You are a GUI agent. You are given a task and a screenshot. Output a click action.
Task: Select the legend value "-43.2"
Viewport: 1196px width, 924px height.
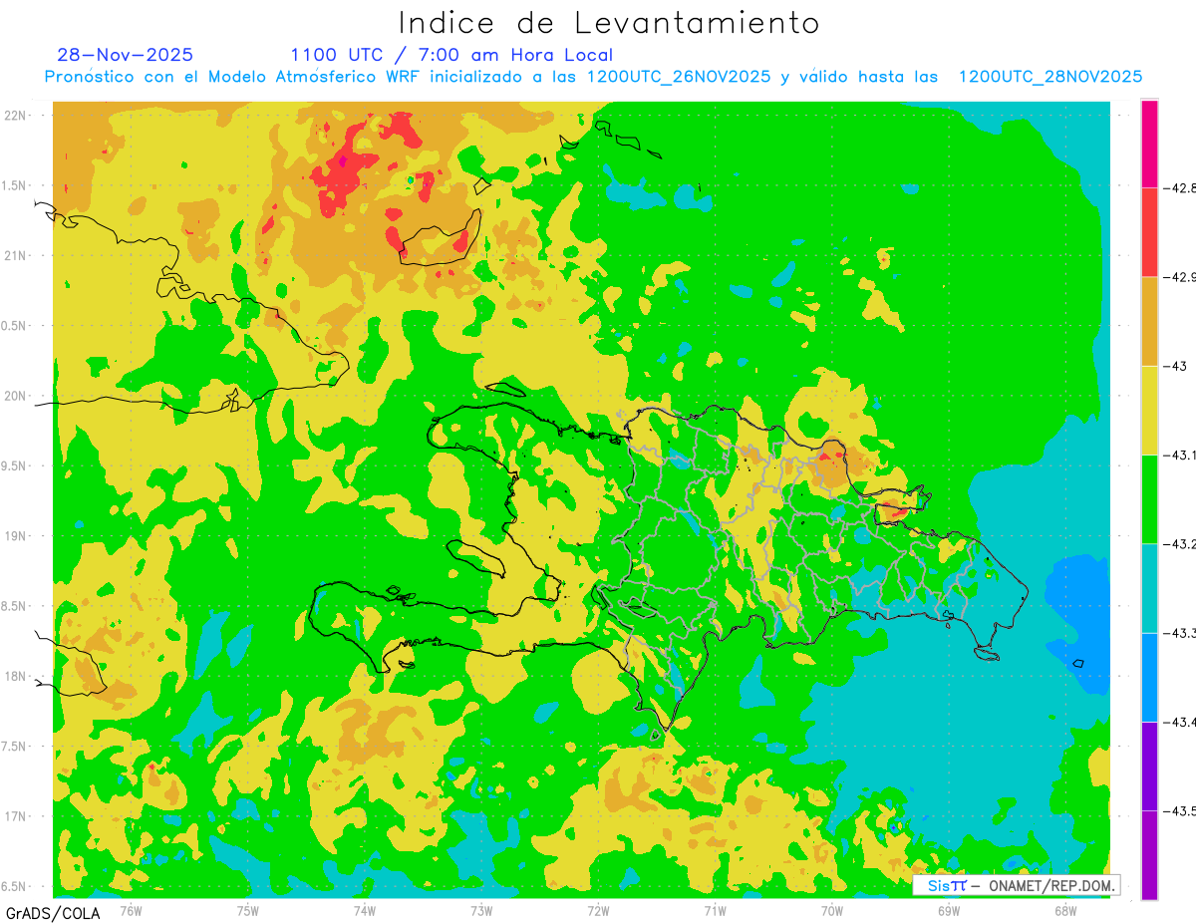1179,544
